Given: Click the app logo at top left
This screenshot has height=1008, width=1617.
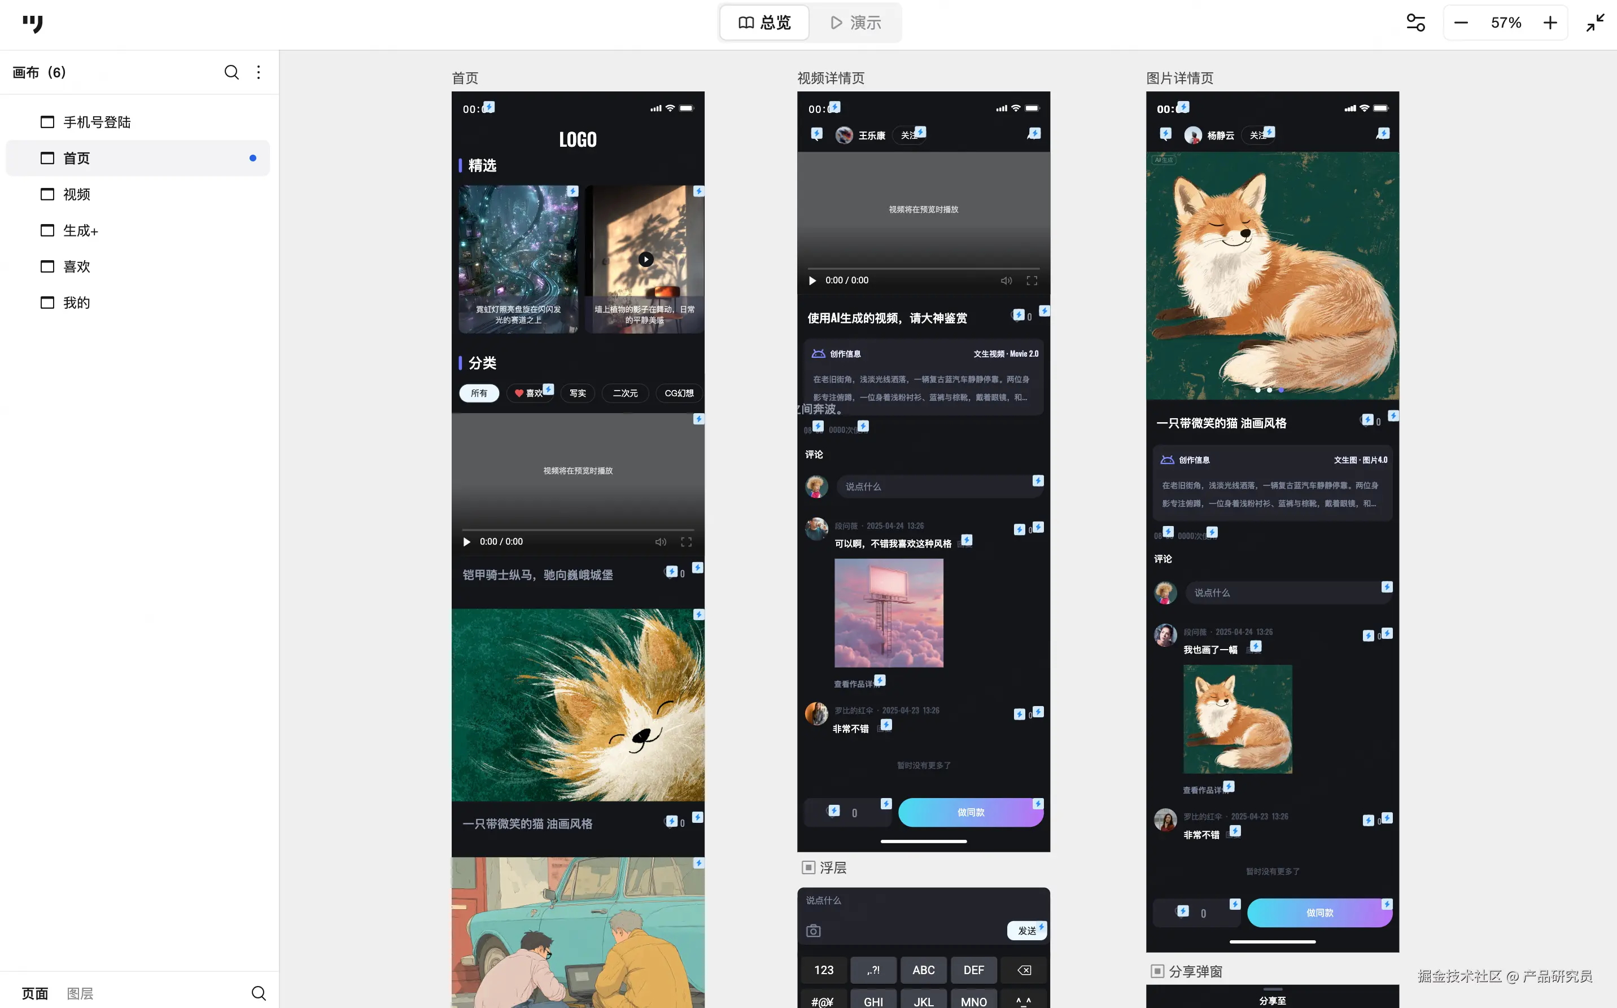Looking at the screenshot, I should click(x=32, y=23).
